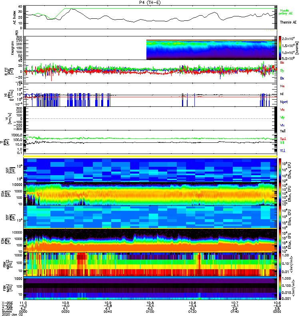
Task: Click the black Ni legend label
Action: (282, 94)
